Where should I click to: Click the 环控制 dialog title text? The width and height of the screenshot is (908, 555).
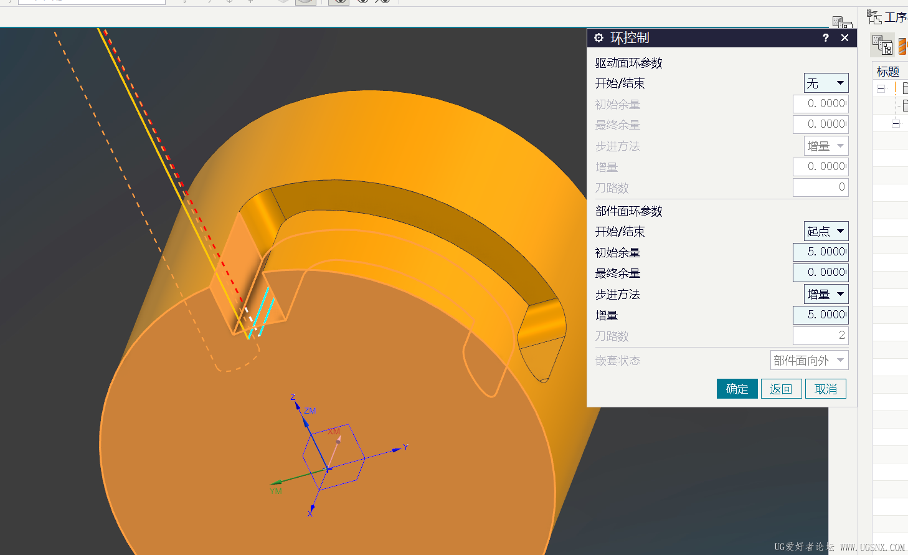point(630,38)
